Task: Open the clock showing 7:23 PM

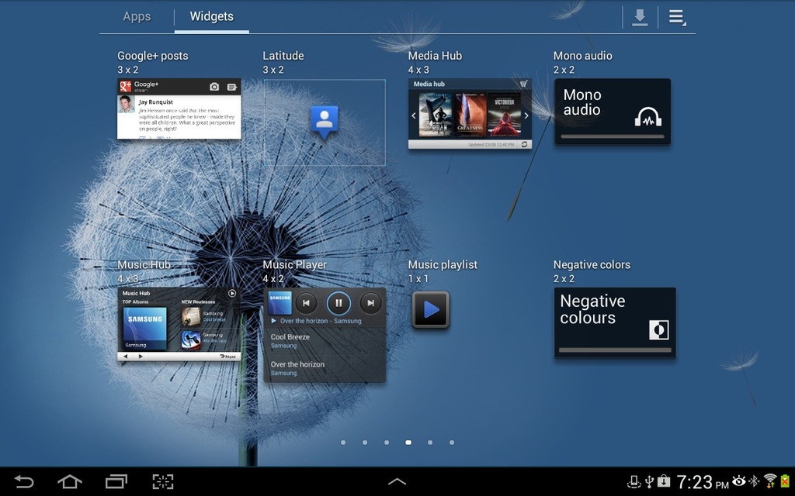Action: pyautogui.click(x=703, y=482)
